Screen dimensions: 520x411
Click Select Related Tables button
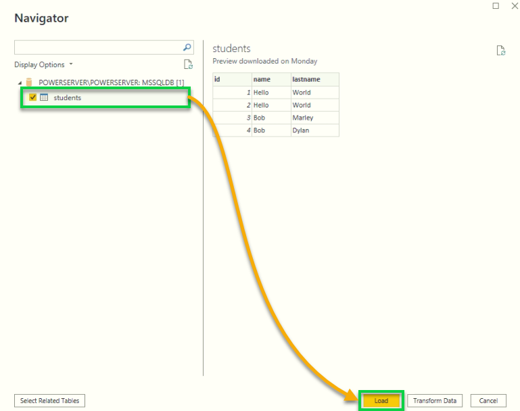click(50, 400)
